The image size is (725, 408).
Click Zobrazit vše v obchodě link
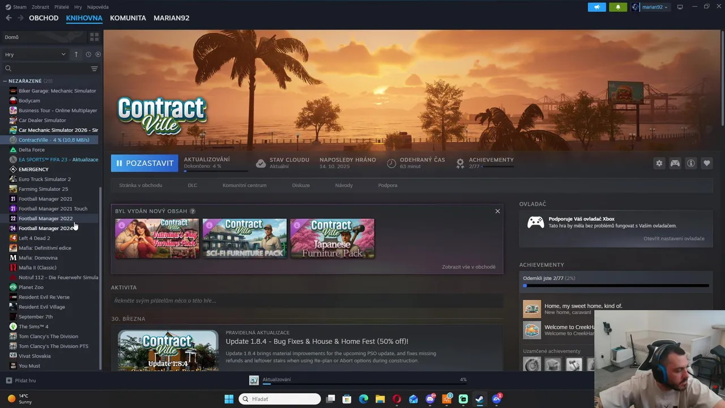point(469,267)
